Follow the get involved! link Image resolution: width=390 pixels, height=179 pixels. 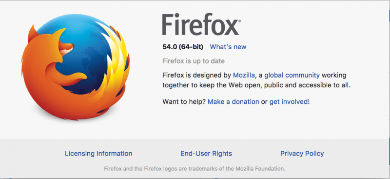[290, 101]
